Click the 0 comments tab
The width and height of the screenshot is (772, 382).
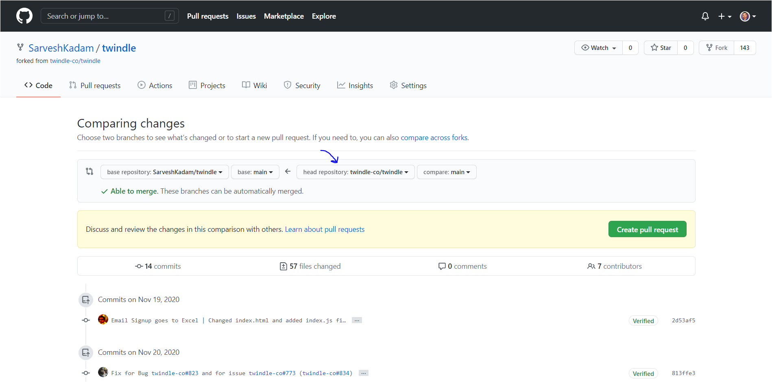(462, 266)
